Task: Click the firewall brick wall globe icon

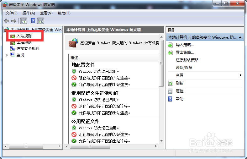Action: (x=73, y=43)
